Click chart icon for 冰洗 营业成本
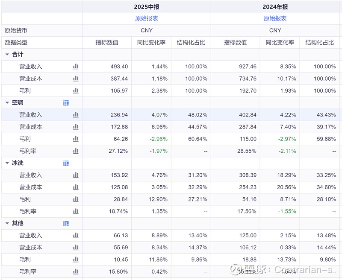 point(76,187)
